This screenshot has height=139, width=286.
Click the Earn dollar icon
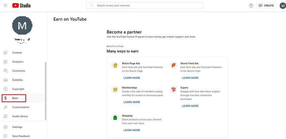pos(5,98)
